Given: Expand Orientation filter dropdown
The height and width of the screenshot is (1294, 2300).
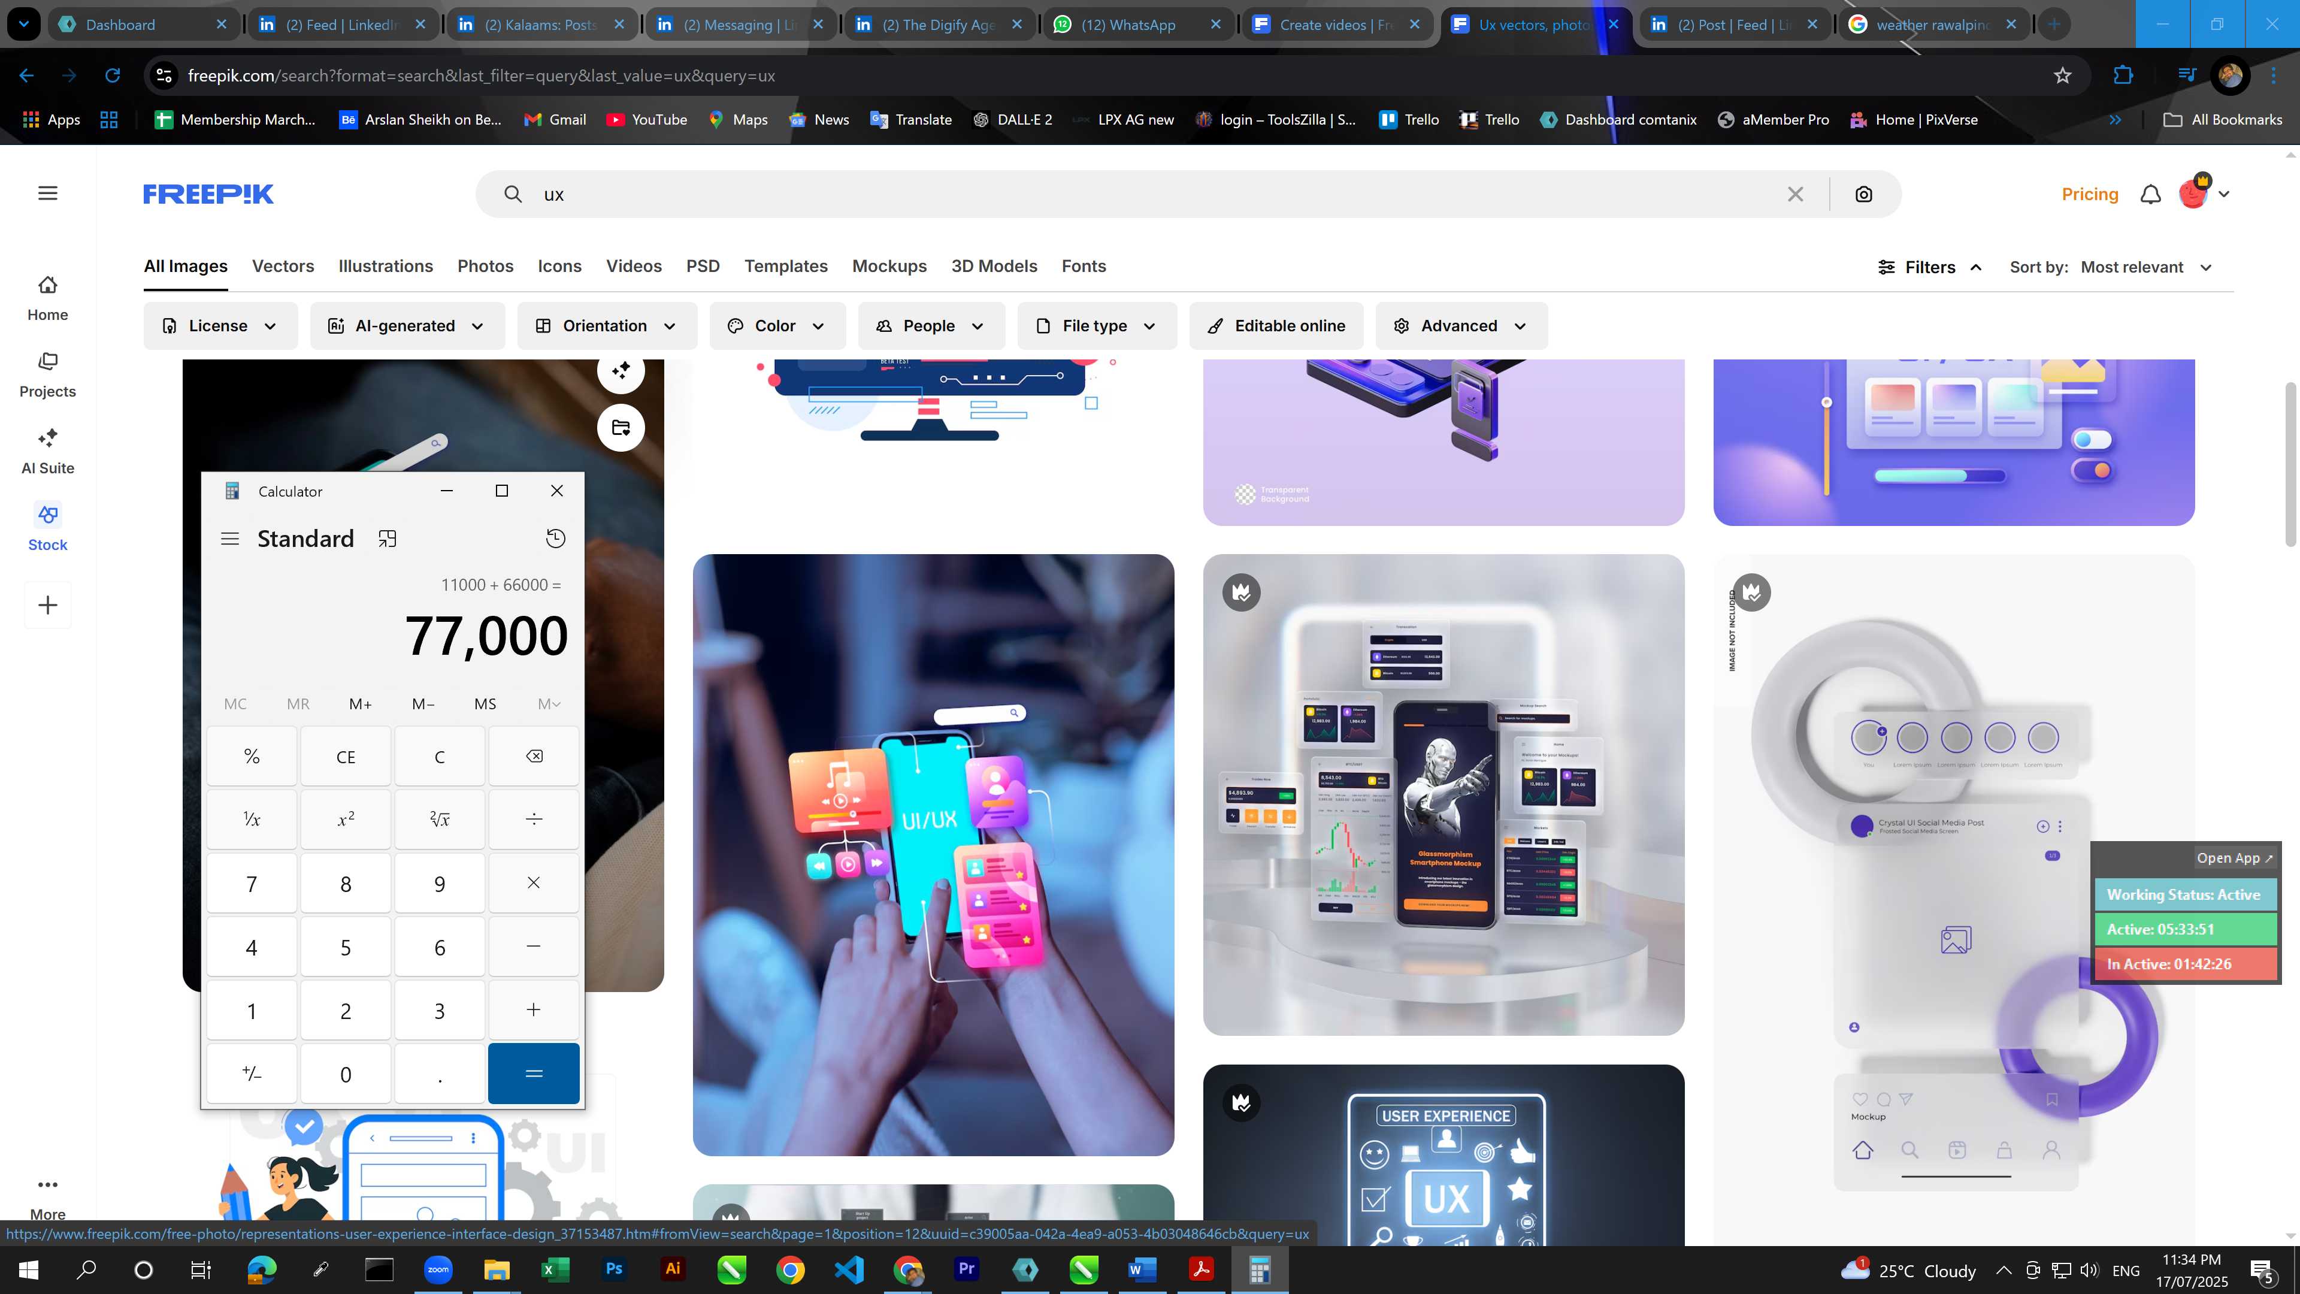Looking at the screenshot, I should coord(607,326).
